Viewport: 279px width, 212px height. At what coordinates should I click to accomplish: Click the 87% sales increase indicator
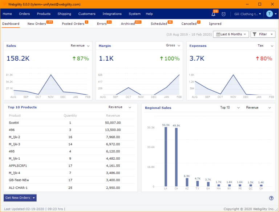pyautogui.click(x=81, y=58)
